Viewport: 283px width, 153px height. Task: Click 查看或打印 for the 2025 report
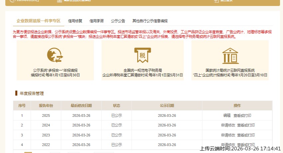coord(242,115)
